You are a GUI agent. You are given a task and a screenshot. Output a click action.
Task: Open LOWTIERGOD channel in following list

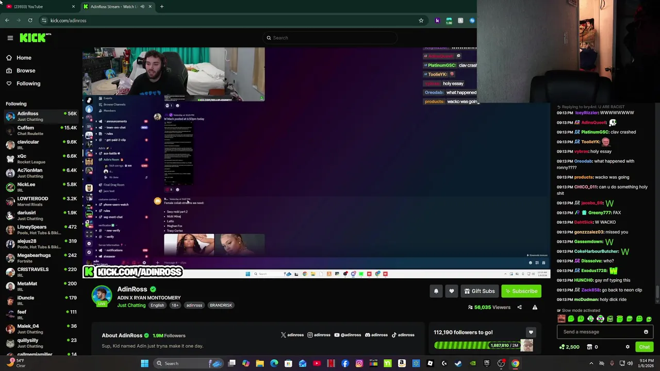tap(41, 201)
